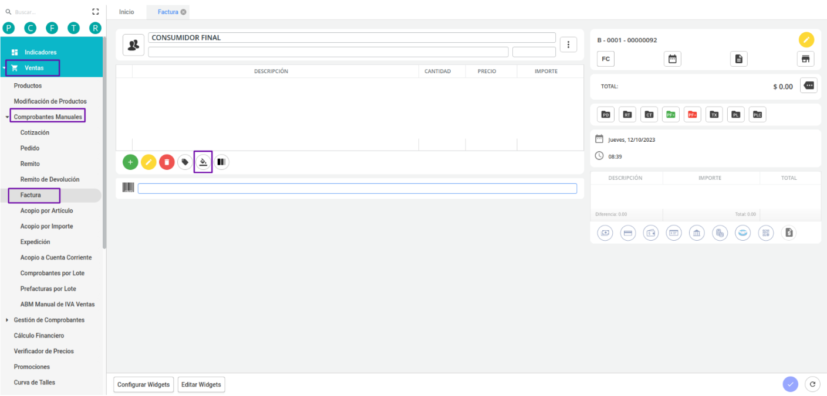This screenshot has height=396, width=827.
Task: Click the C circle shortcut
Action: point(30,28)
